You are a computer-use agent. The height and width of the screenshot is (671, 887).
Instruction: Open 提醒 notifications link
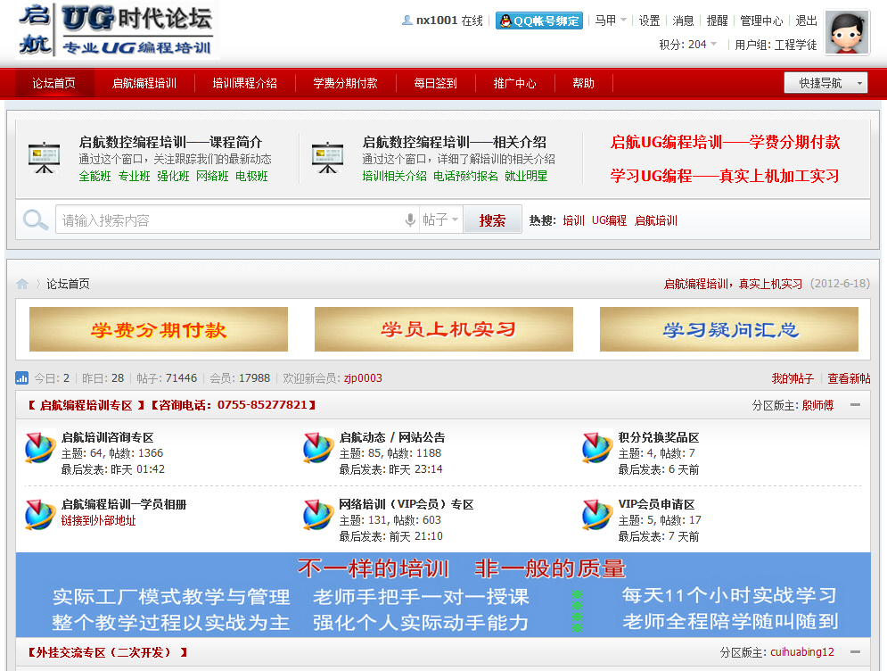click(x=717, y=21)
